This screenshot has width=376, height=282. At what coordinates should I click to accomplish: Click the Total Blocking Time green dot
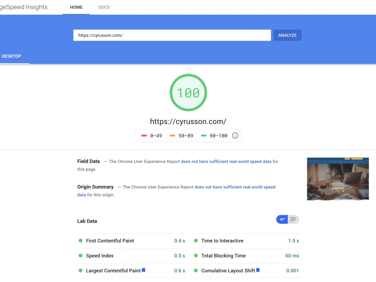(196, 256)
